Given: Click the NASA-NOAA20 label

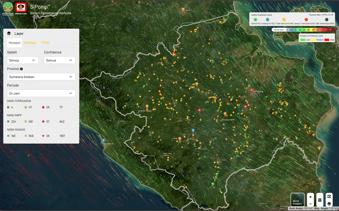Looking at the screenshot, I should point(16,130).
